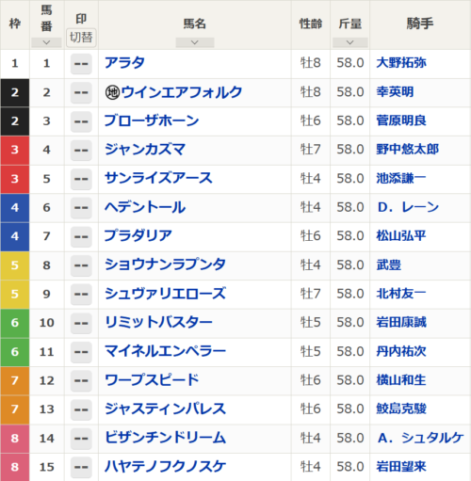Open the 斤量 sort dropdown arrow
This screenshot has height=481, width=471.
(350, 42)
